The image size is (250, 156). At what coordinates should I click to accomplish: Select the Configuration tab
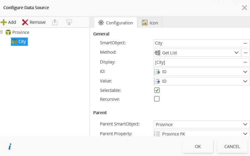click(x=115, y=23)
